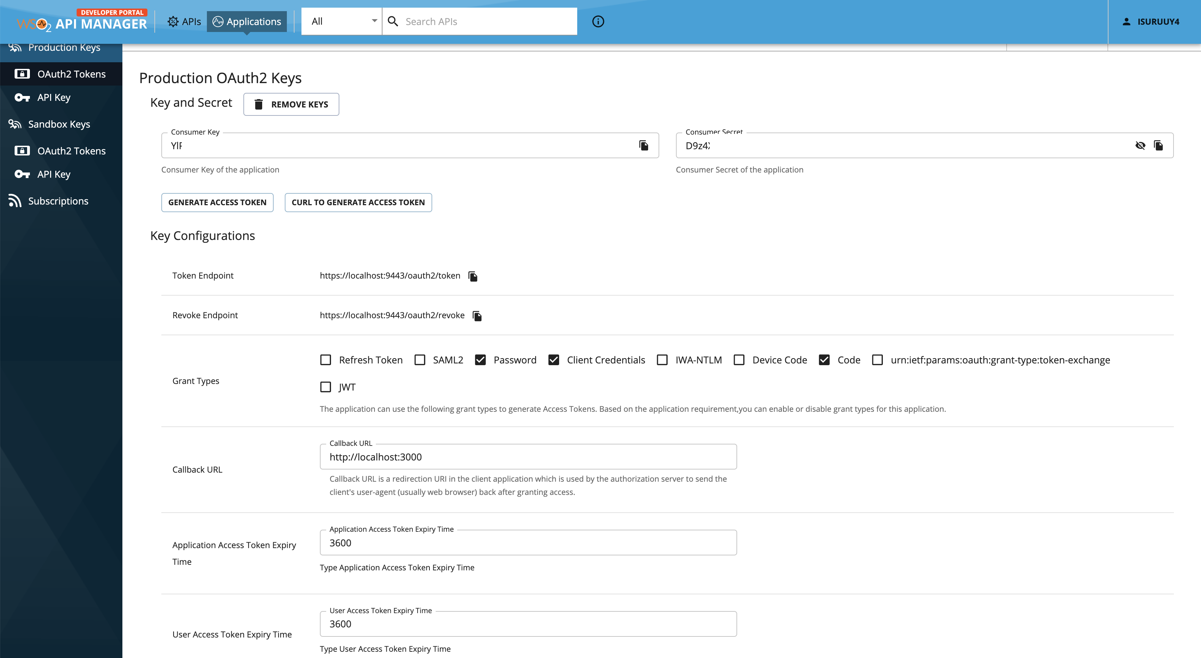
Task: Edit the Callback URL field
Action: tap(528, 457)
